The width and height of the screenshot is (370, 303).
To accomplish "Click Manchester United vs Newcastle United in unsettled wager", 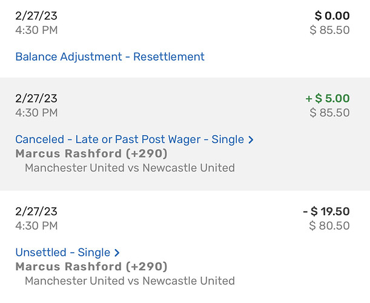I will (130, 281).
